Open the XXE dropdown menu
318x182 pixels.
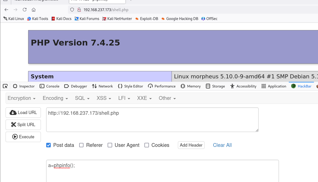(144, 98)
